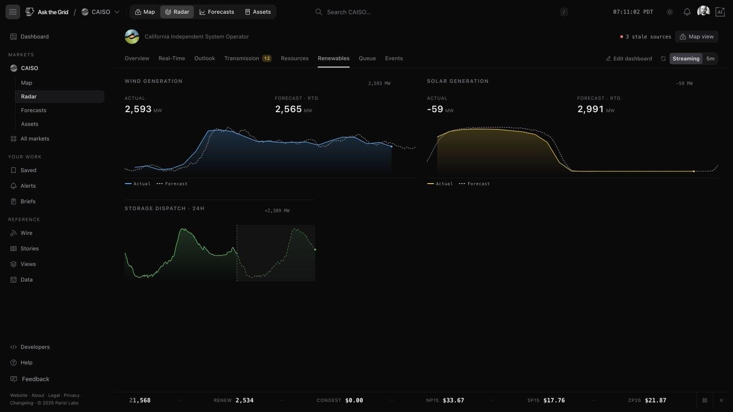Viewport: 733px width, 412px height.
Task: Switch to the Real-Time tab
Action: coord(172,59)
